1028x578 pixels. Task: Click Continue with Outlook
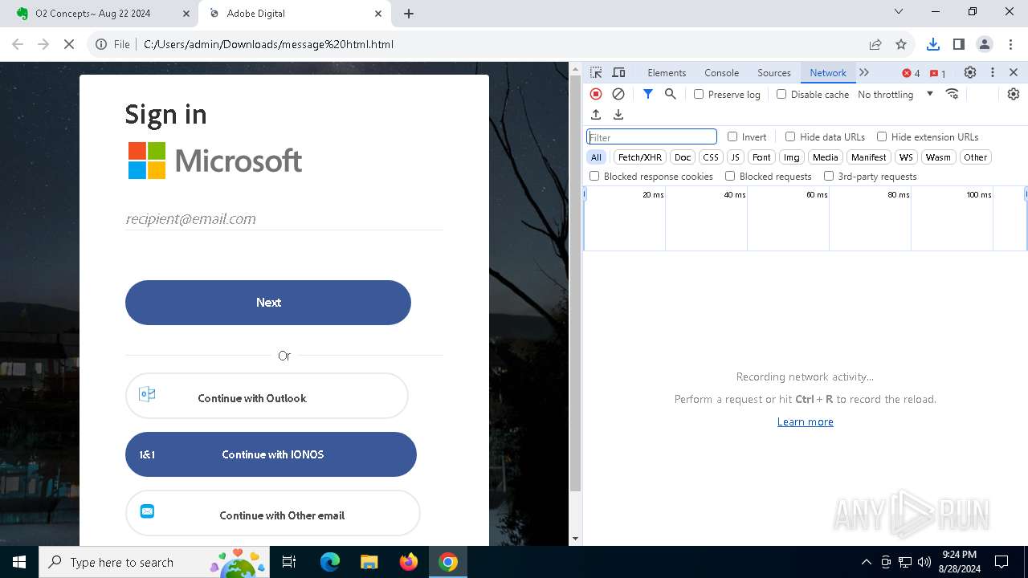267,396
